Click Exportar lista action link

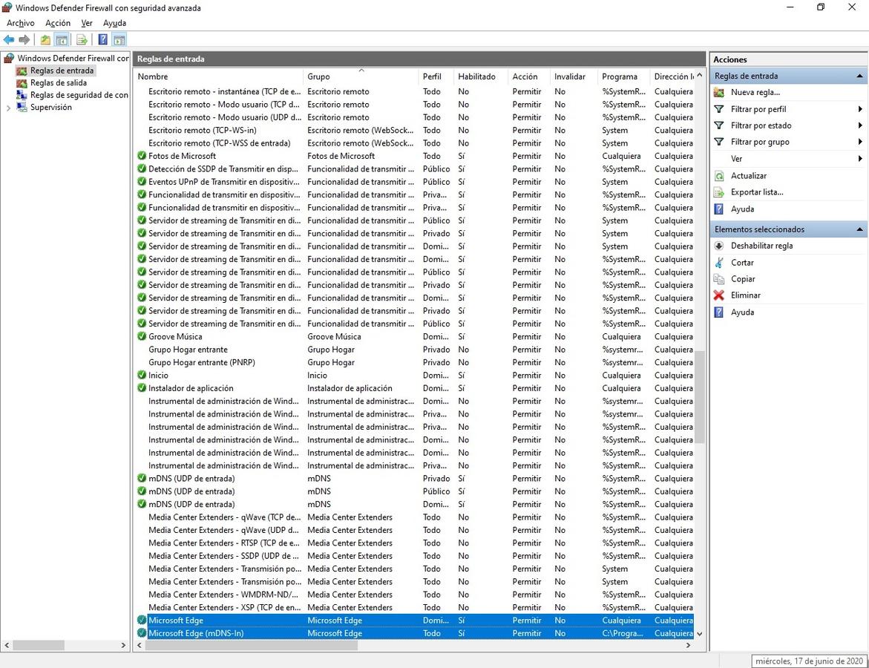(756, 192)
